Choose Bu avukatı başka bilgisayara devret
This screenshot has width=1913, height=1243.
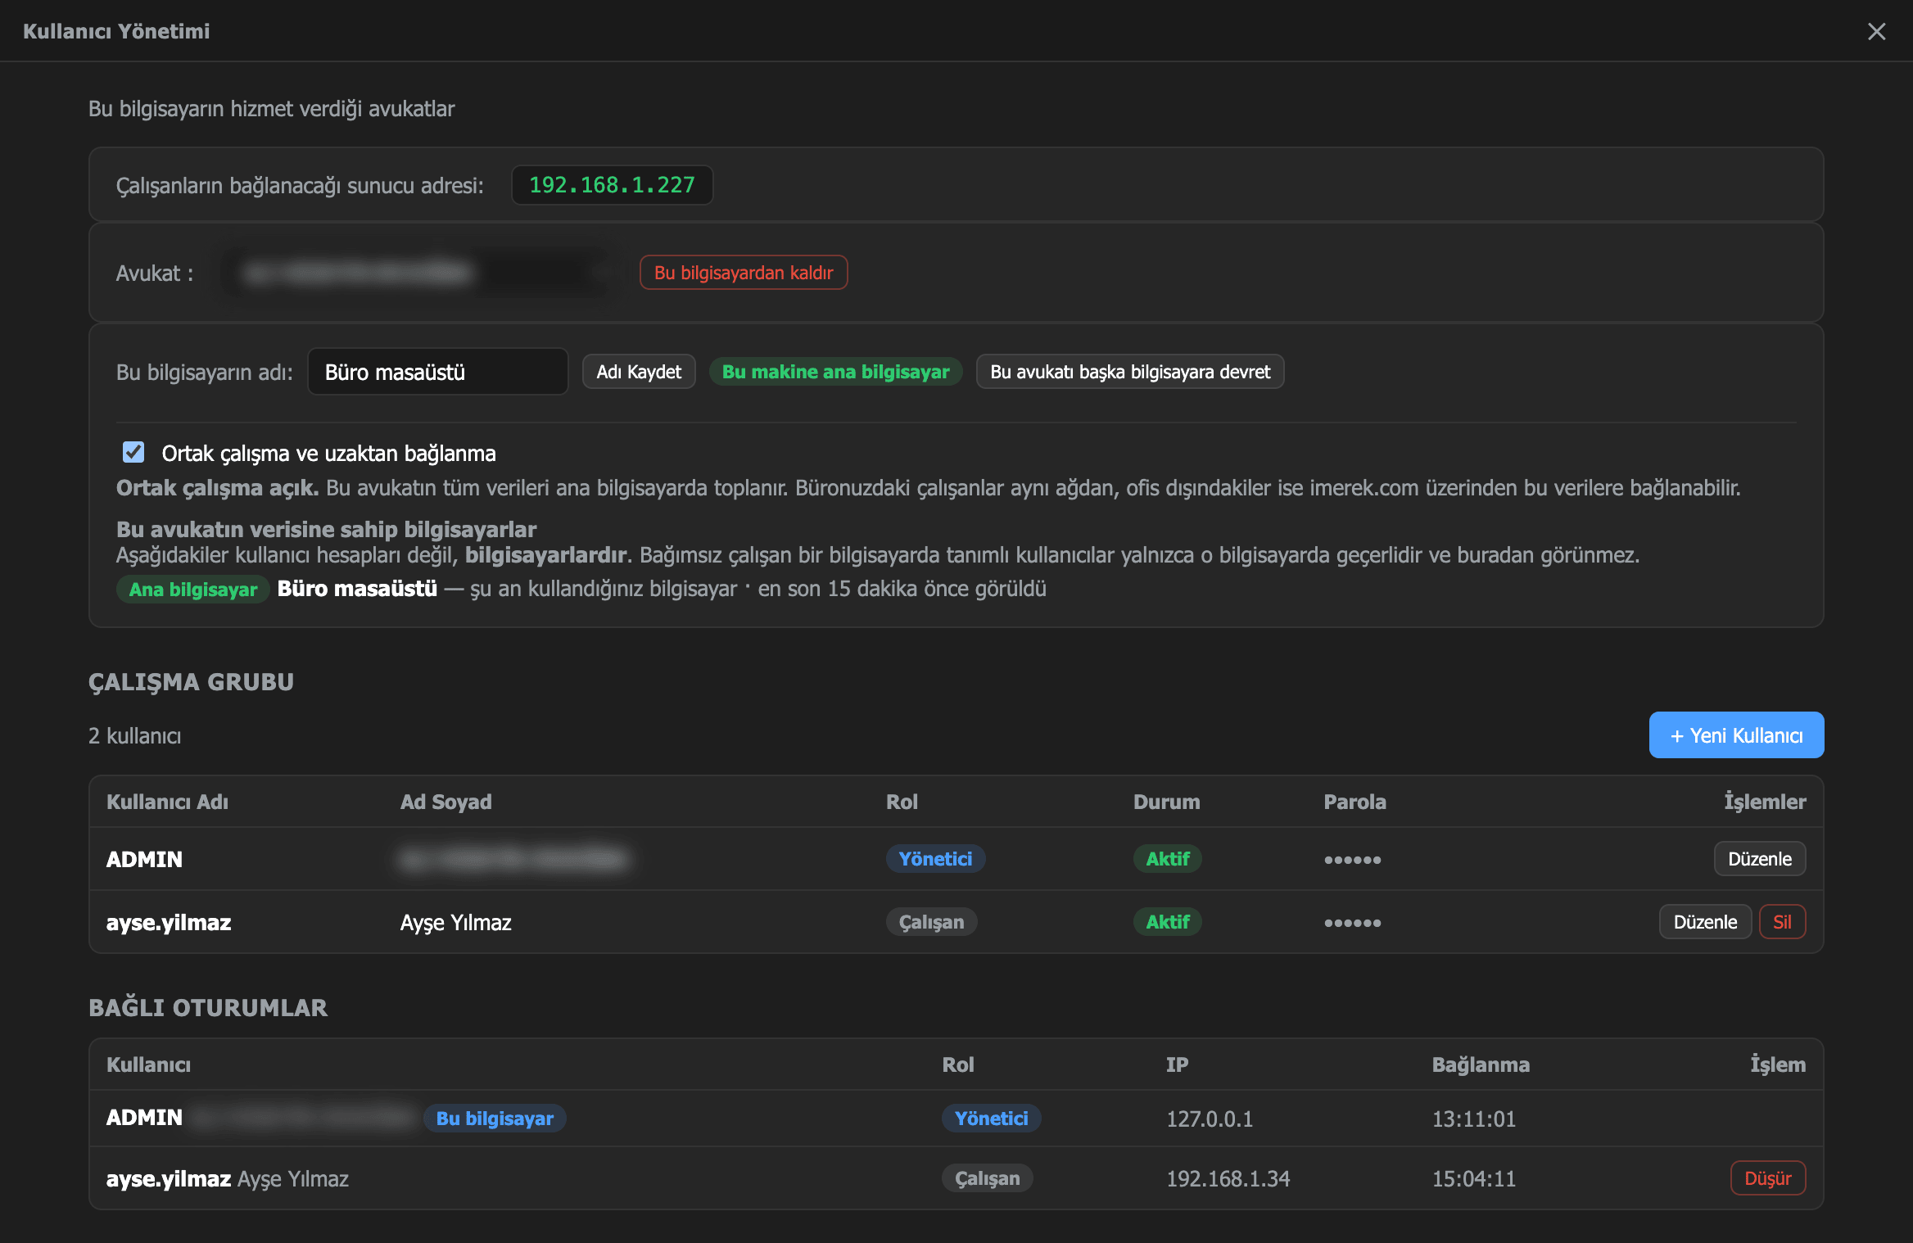coord(1130,372)
